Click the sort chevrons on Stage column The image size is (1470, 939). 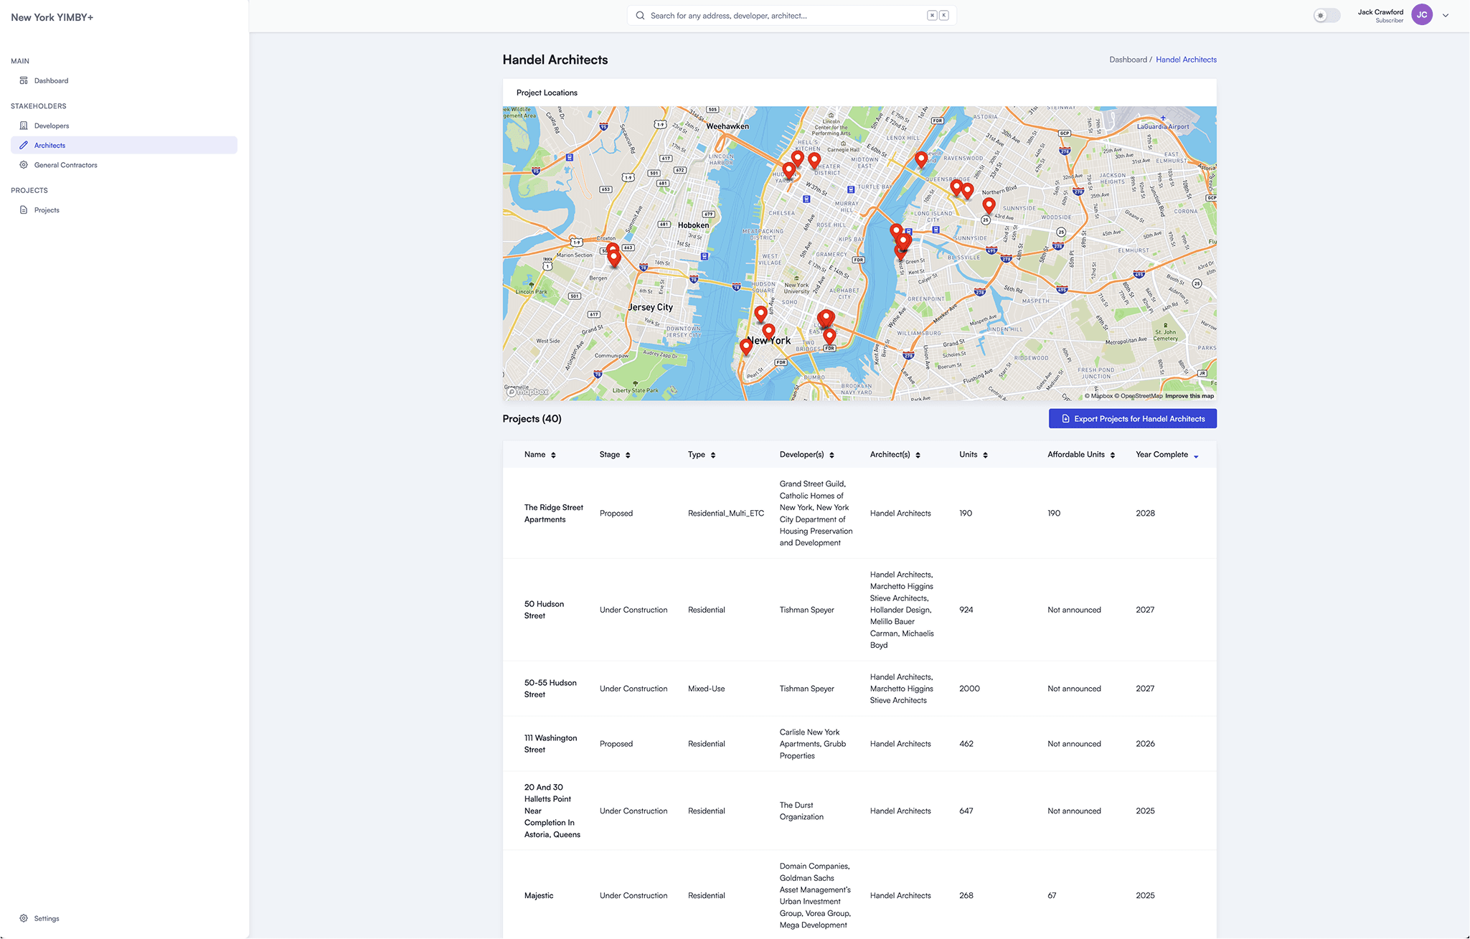pos(628,454)
